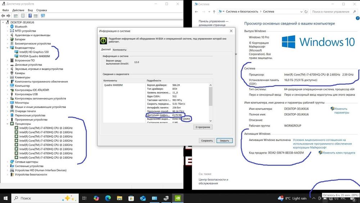
Task: Select the Контроллеры USB category row
Action: [26, 94]
